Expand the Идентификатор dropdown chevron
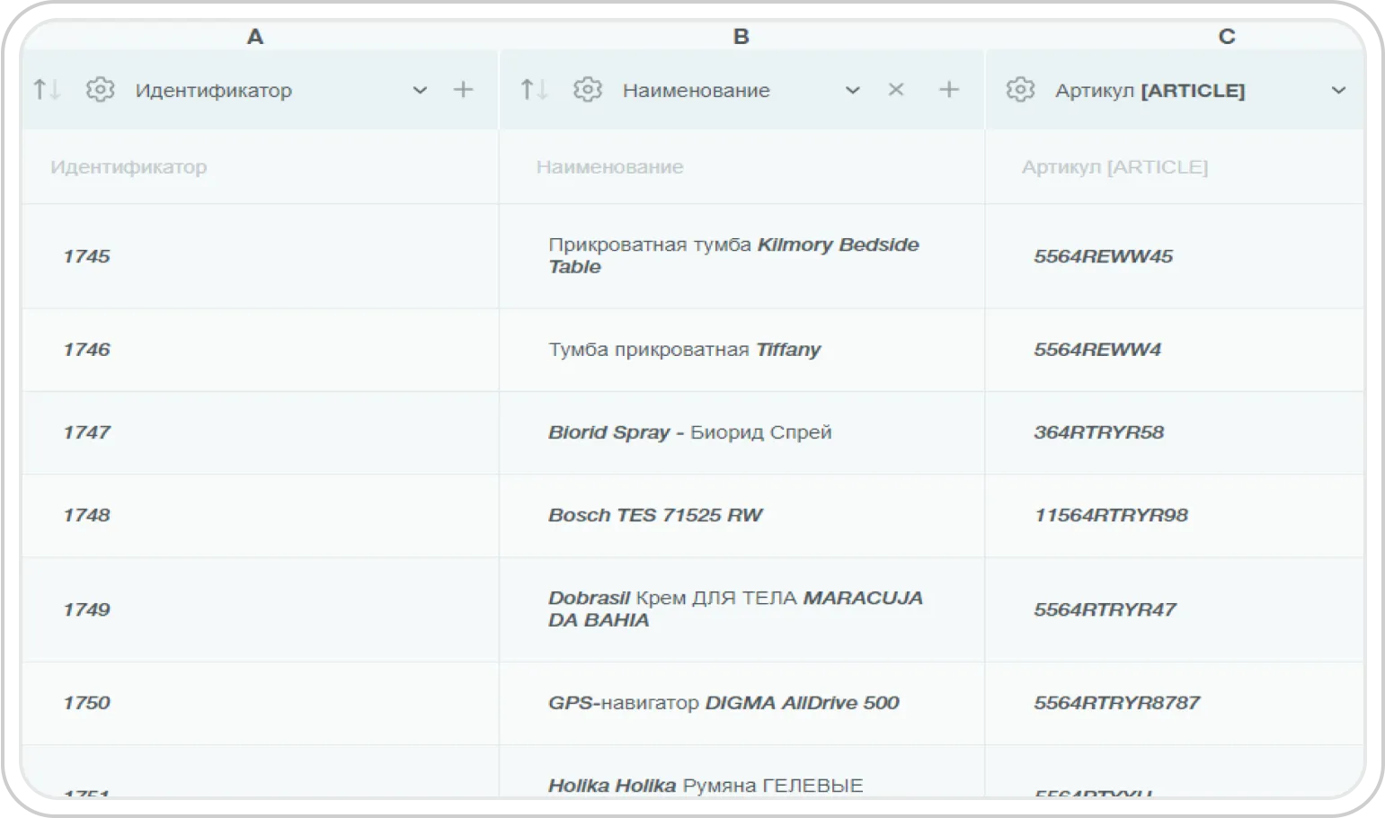The width and height of the screenshot is (1385, 818). 420,90
